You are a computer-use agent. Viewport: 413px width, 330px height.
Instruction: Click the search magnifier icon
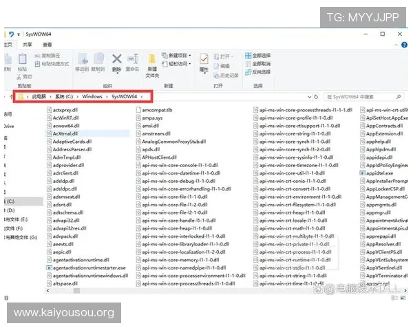click(x=399, y=97)
